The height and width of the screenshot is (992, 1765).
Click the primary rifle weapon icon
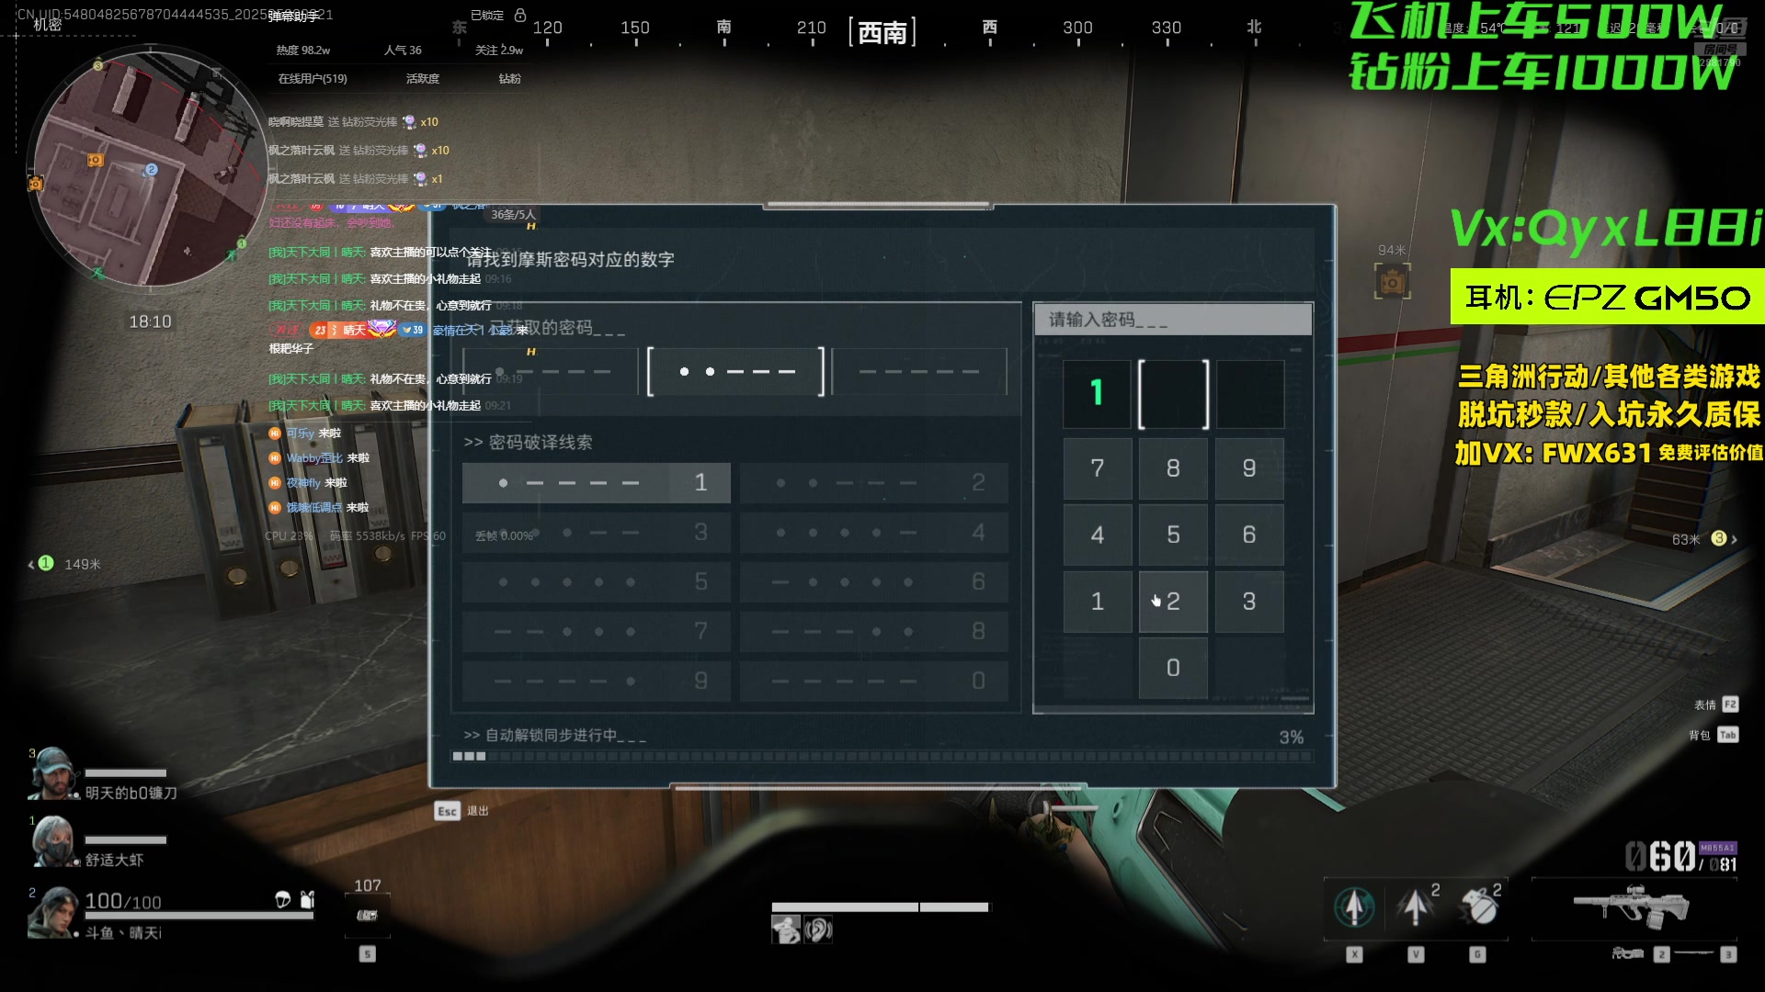(x=1632, y=906)
